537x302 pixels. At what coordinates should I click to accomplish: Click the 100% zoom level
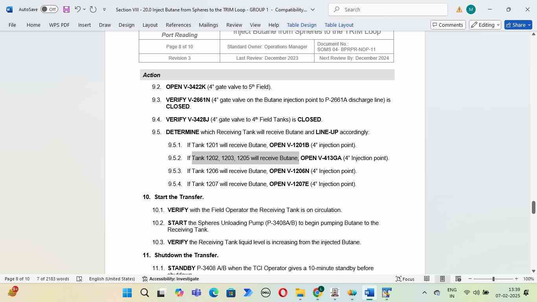coord(528,279)
